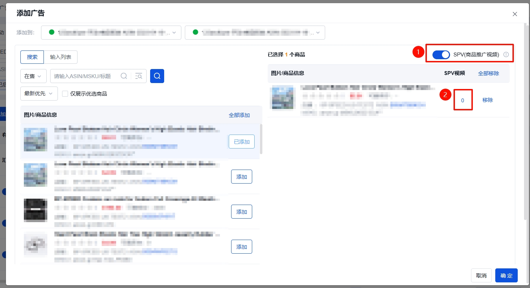Expand the 在售 status dropdown
Image resolution: width=530 pixels, height=288 pixels.
(x=33, y=76)
